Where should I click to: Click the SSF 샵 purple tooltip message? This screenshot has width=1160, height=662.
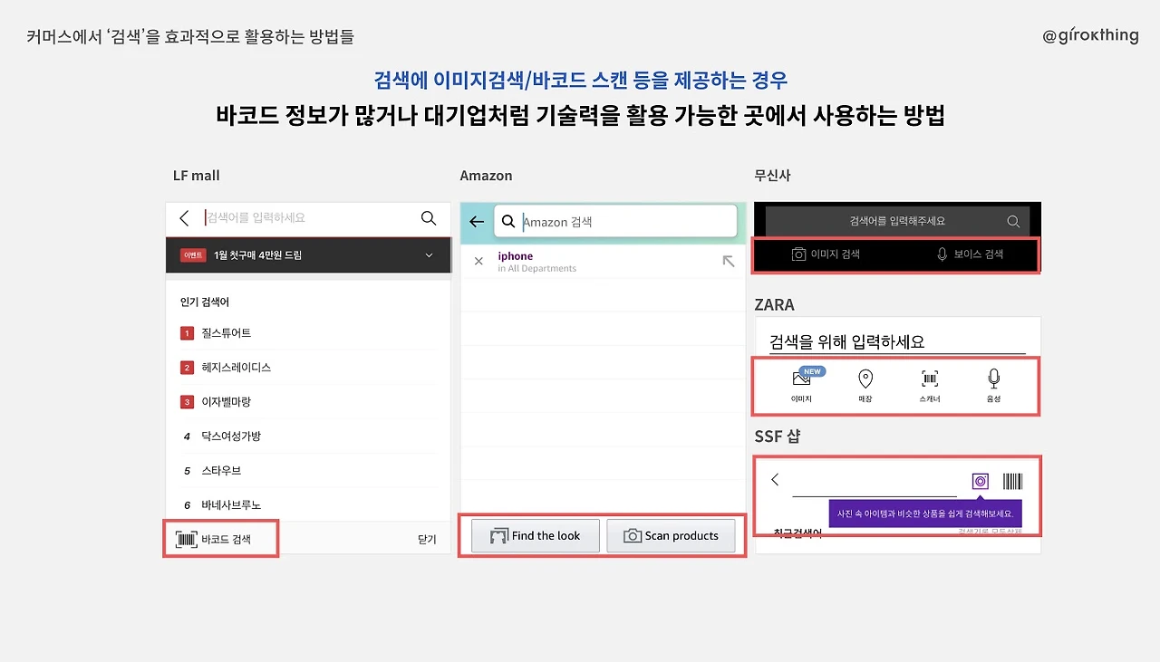[925, 514]
